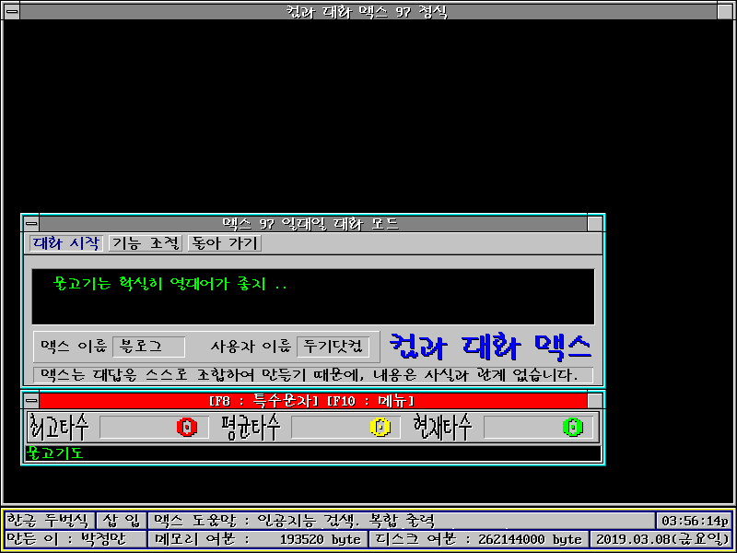Click the 메모리 여분 193520 byte entry

click(258, 539)
